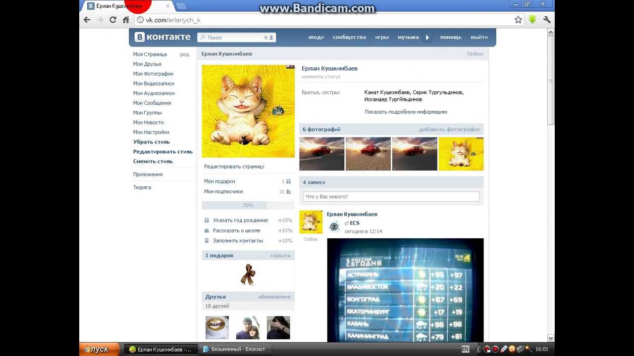Screen dimensions: 634x356
Task: Click the music play button in header
Action: tap(427, 37)
